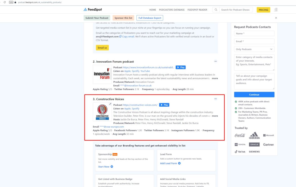Open Podcasters Database menu item
Viewport: 296px width, 187px height.
pyautogui.click(x=172, y=10)
